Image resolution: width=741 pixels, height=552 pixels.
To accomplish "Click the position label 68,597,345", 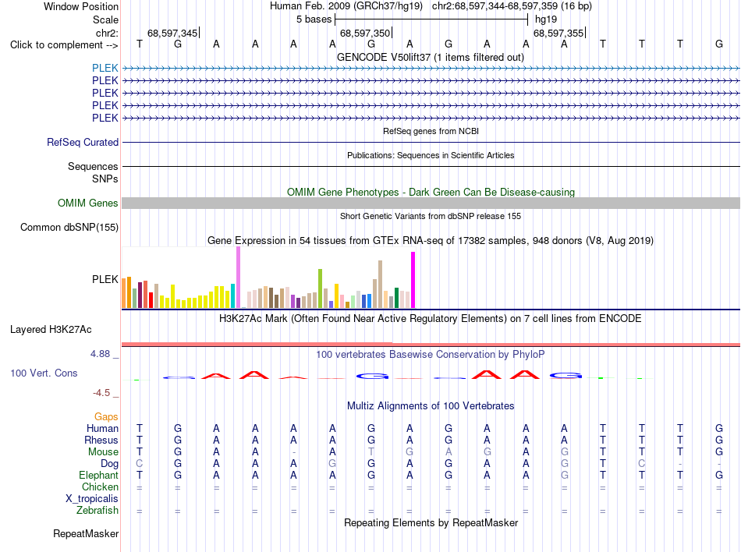I will click(x=172, y=33).
